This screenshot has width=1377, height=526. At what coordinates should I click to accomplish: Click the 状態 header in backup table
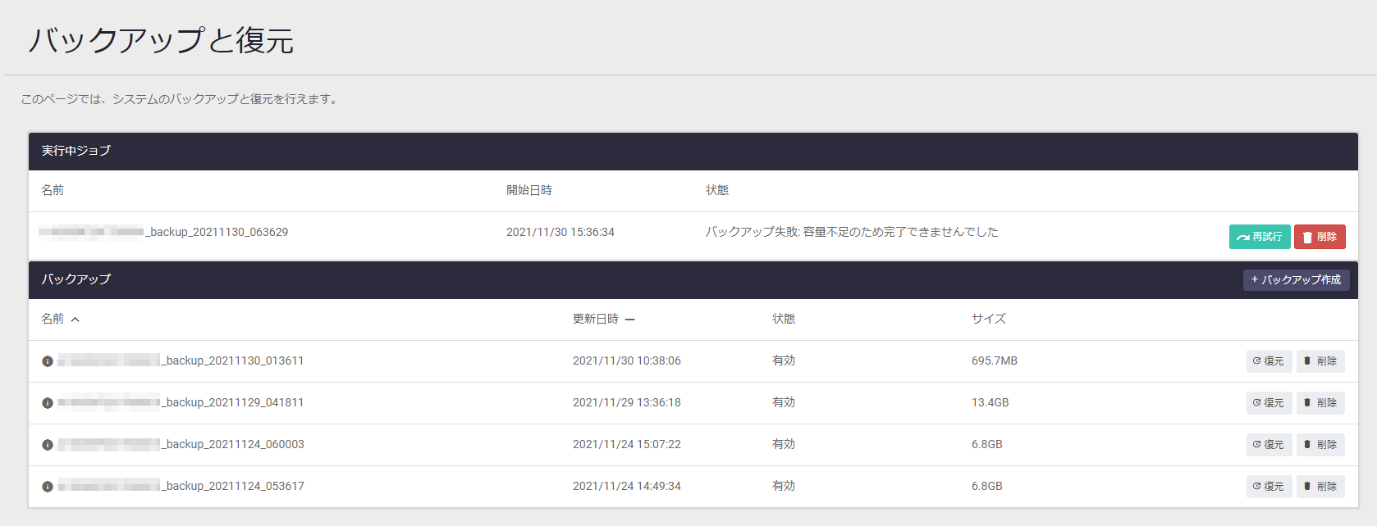tap(783, 320)
